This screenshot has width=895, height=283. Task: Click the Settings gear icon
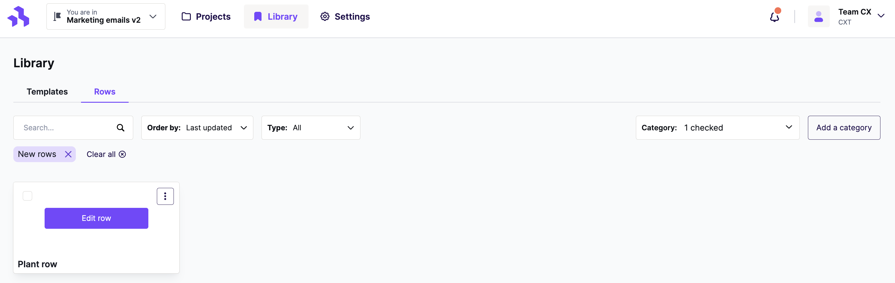[x=325, y=16]
